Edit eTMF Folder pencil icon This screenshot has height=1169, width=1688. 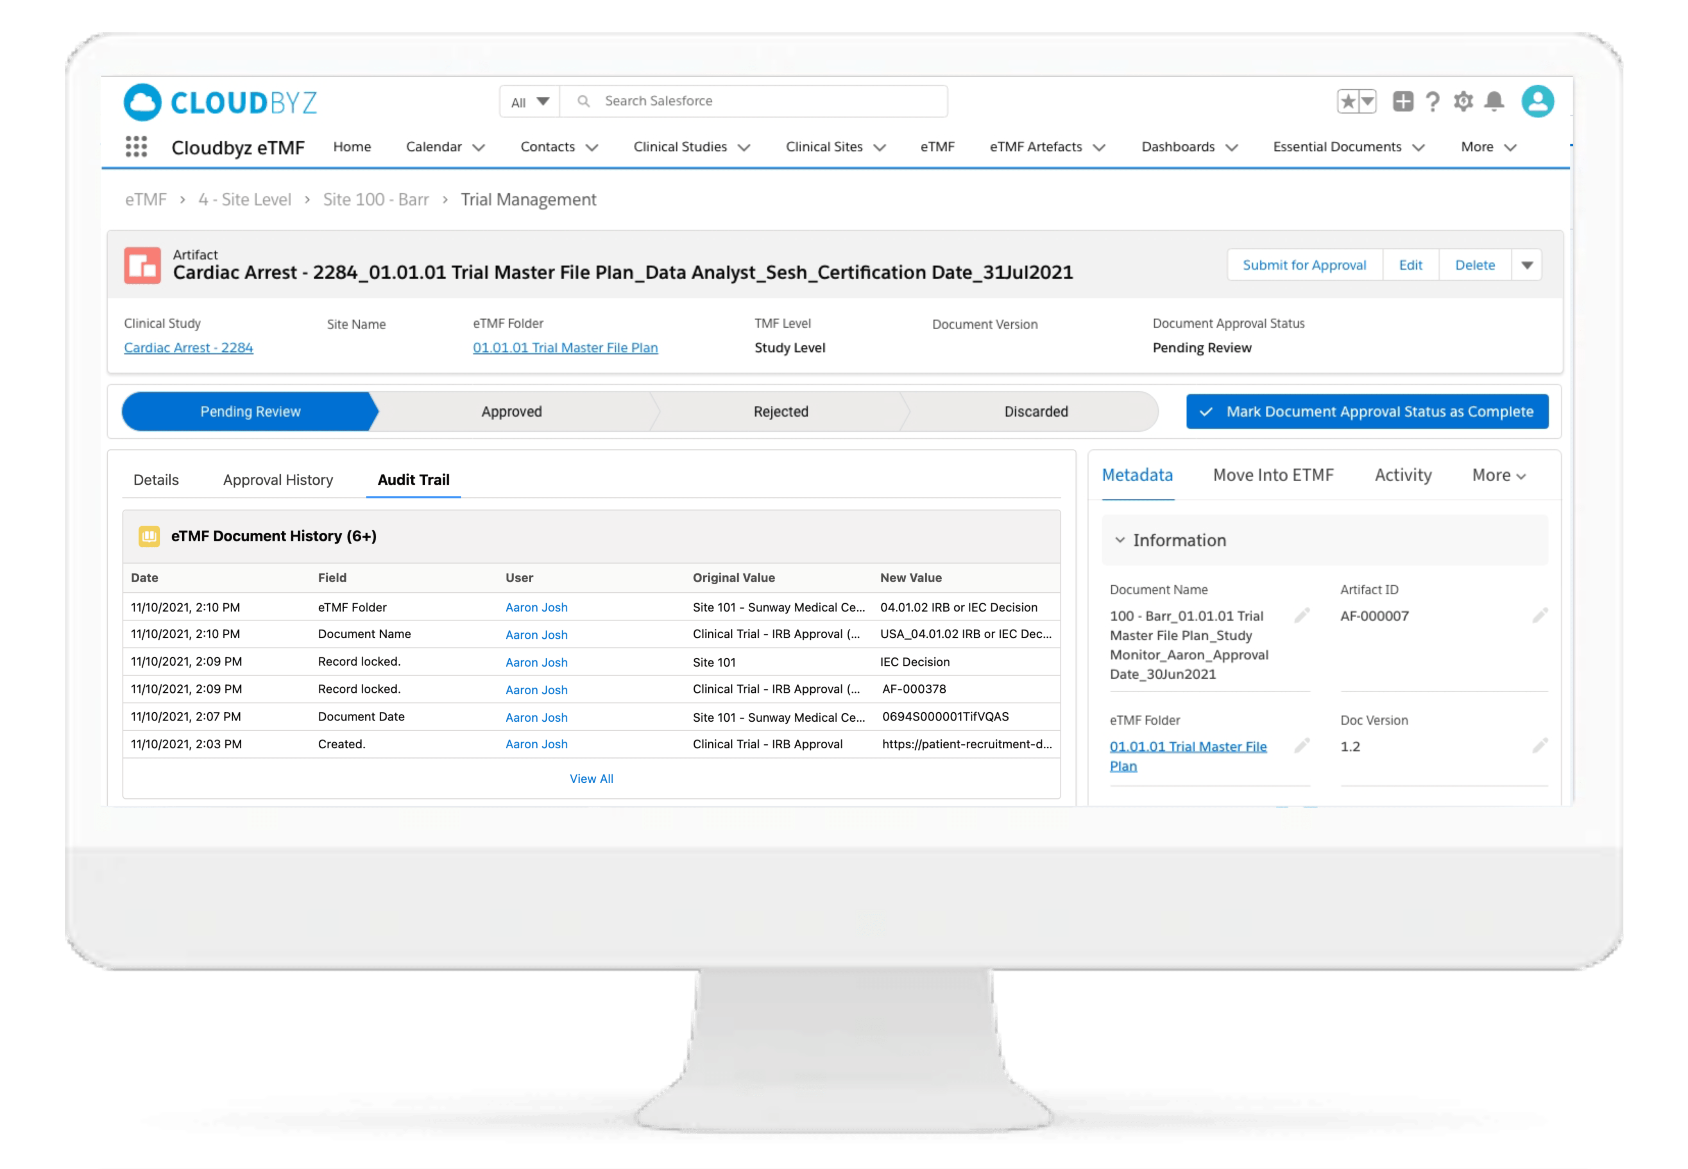tap(1301, 745)
